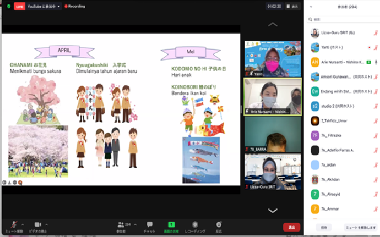Click muted mic icon beside Endang winih

tap(376, 91)
